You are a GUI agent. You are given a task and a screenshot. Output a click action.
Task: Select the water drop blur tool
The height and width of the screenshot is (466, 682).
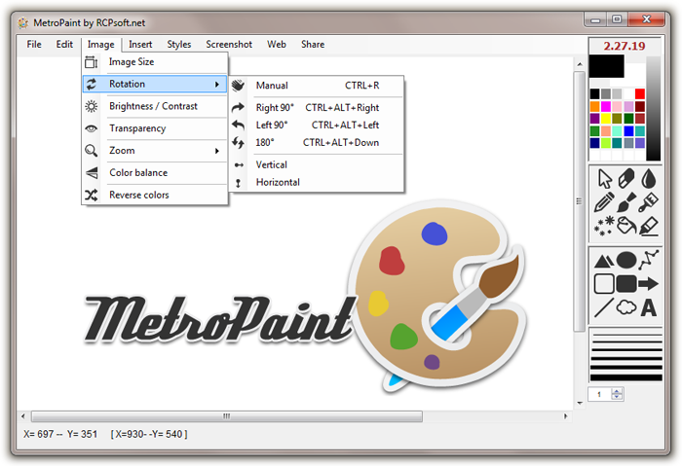pos(649,178)
